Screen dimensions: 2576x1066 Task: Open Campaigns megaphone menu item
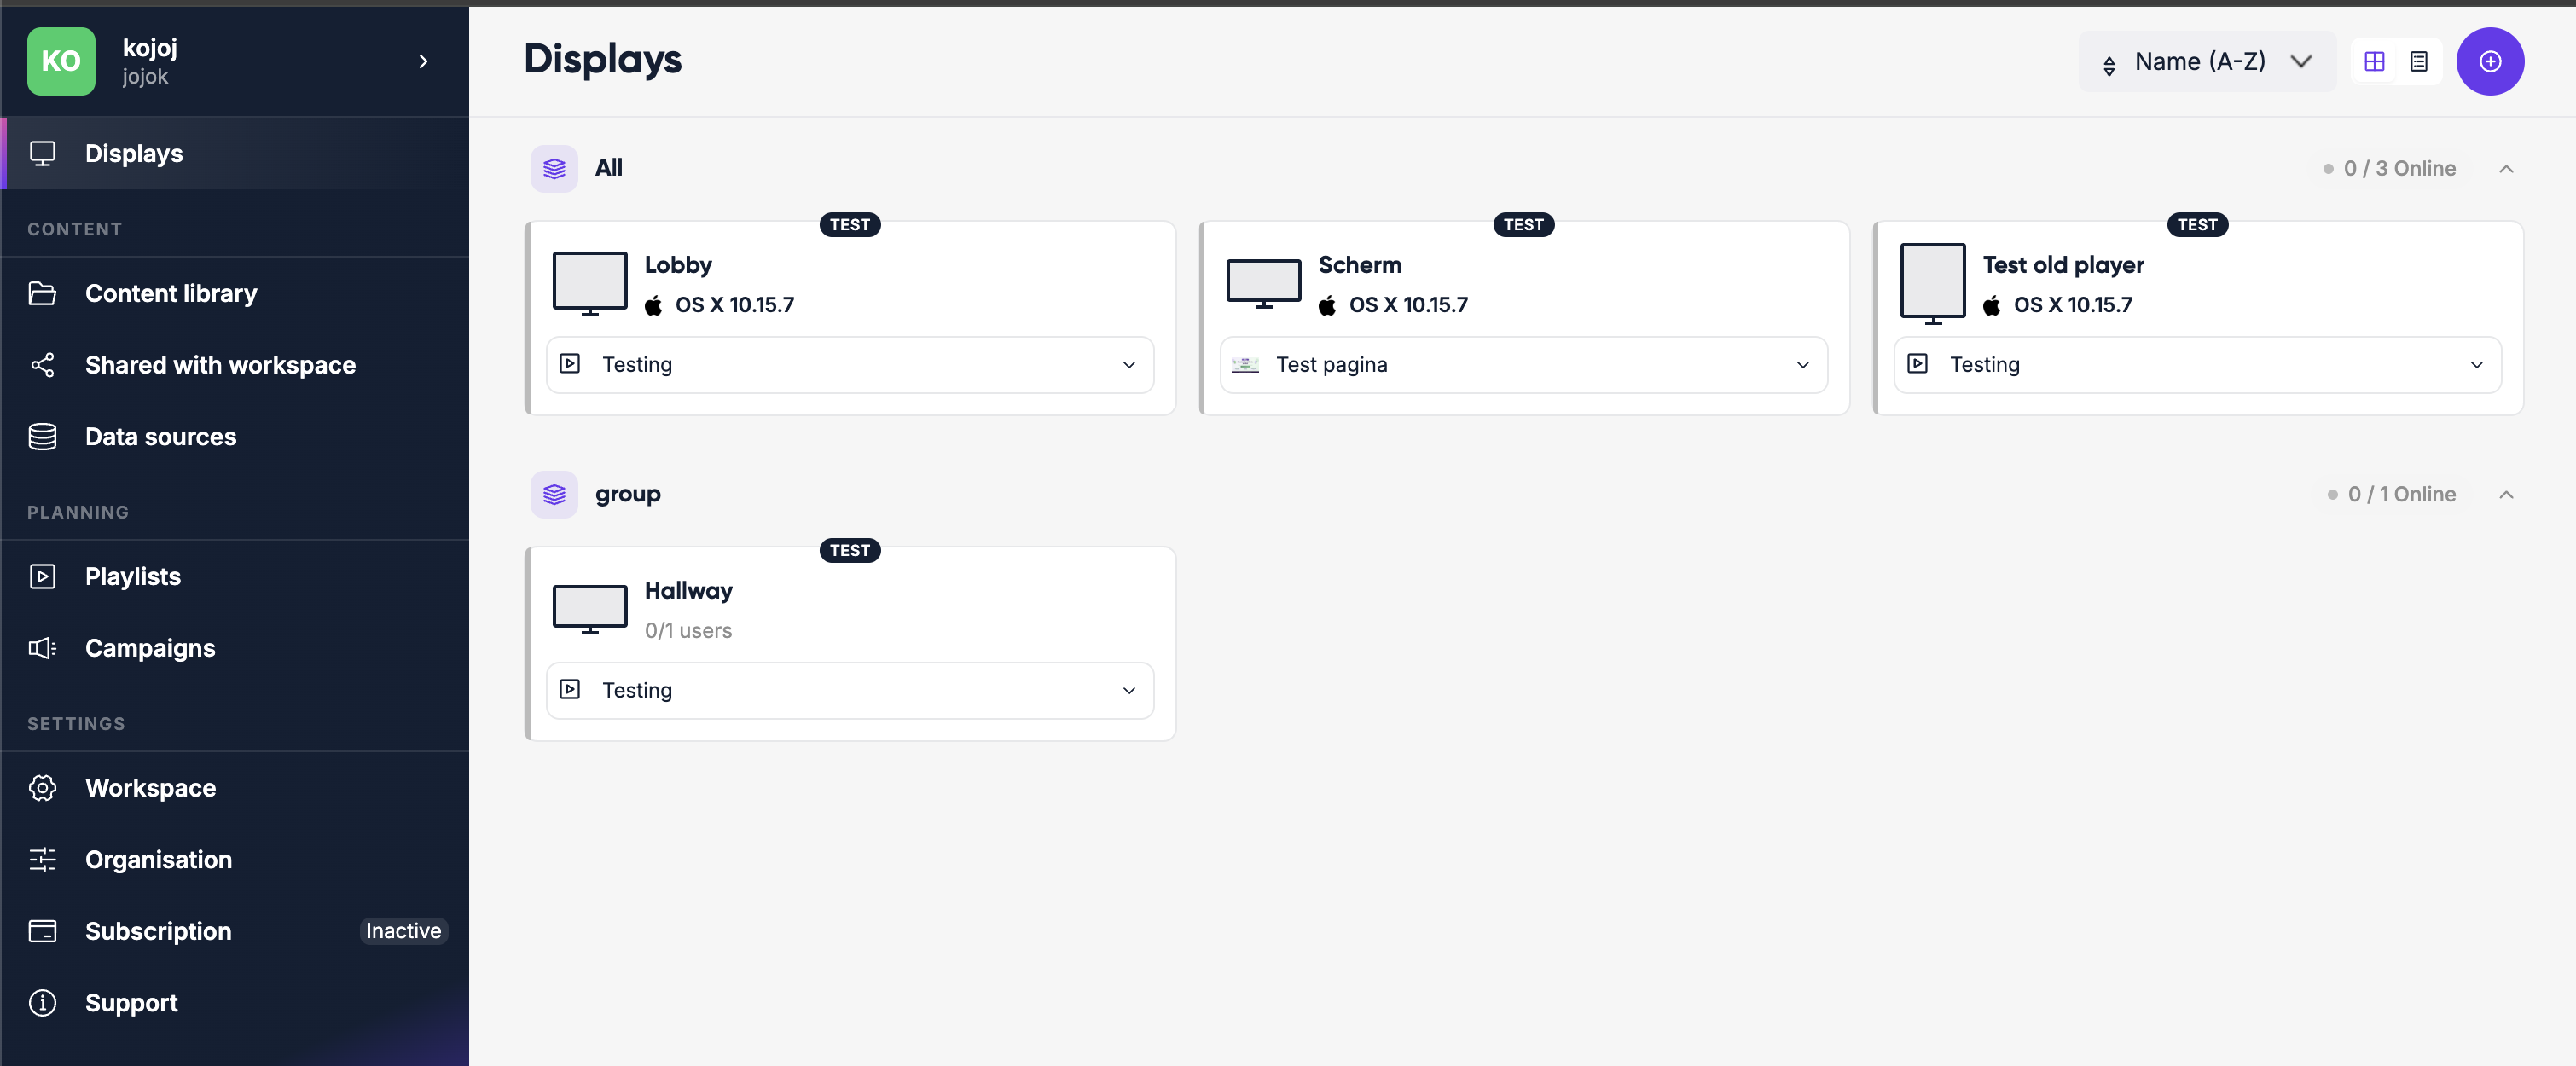(x=150, y=649)
